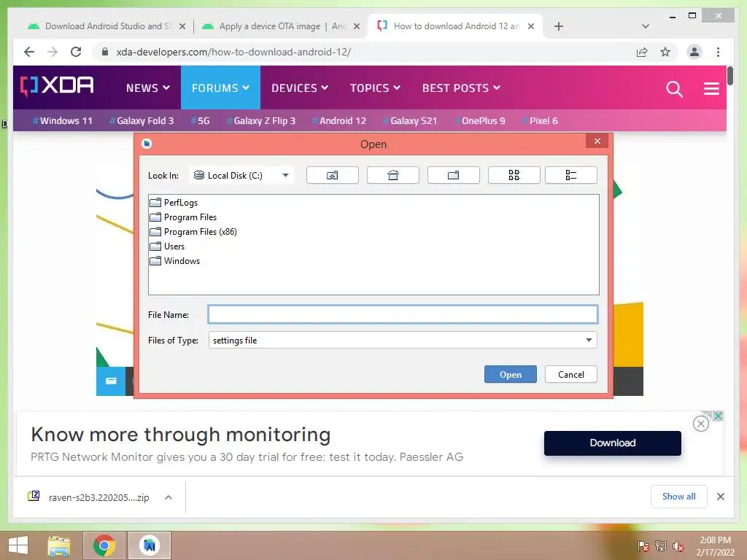This screenshot has width=747, height=560.
Task: Open the 5G tag link
Action: (x=200, y=120)
